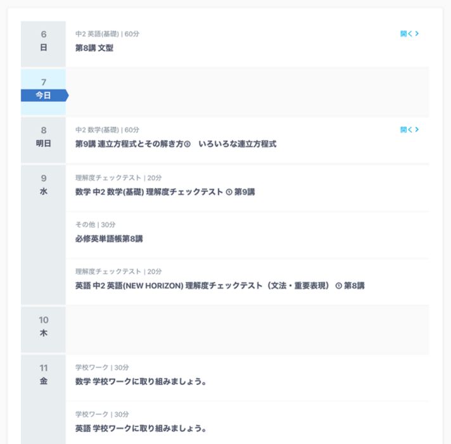Select the 10 木 date cell
The image size is (451, 444).
[x=44, y=329]
